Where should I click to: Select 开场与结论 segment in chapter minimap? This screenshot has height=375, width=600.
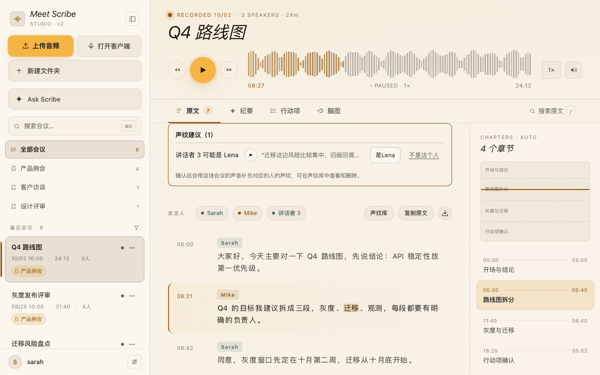[x=535, y=170]
